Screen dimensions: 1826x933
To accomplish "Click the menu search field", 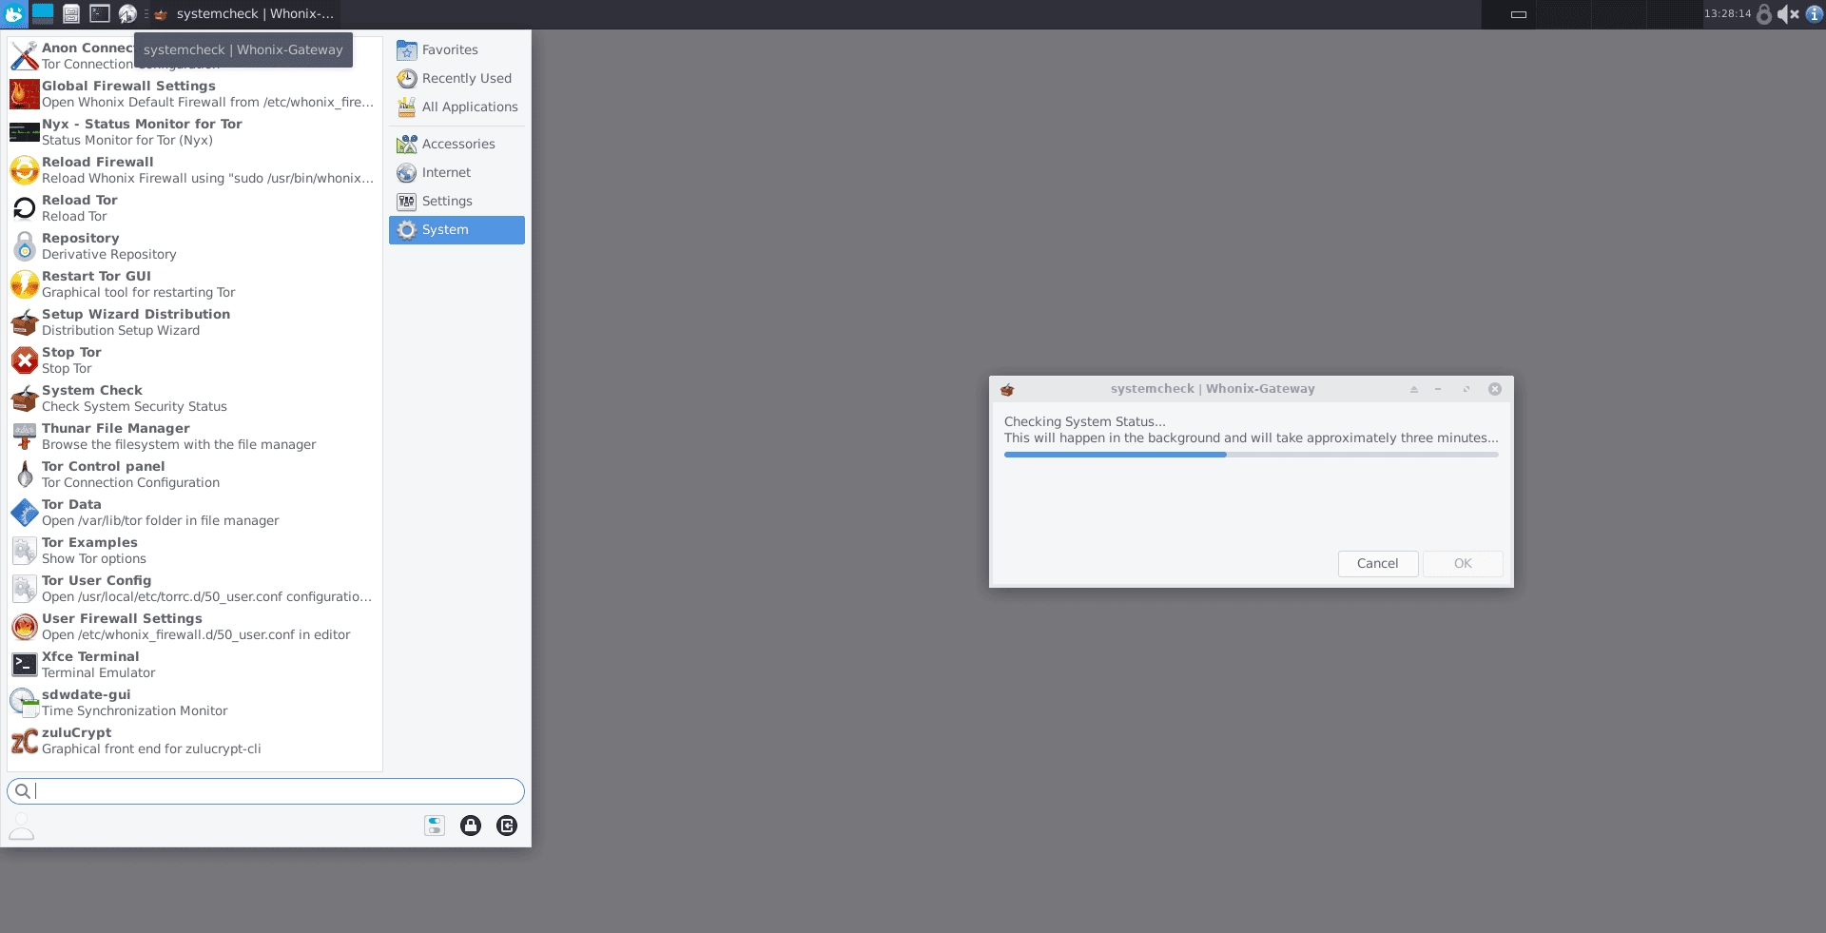I will tap(265, 790).
